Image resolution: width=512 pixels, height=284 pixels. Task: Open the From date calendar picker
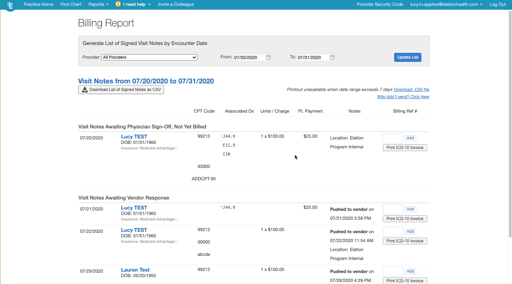click(x=268, y=57)
